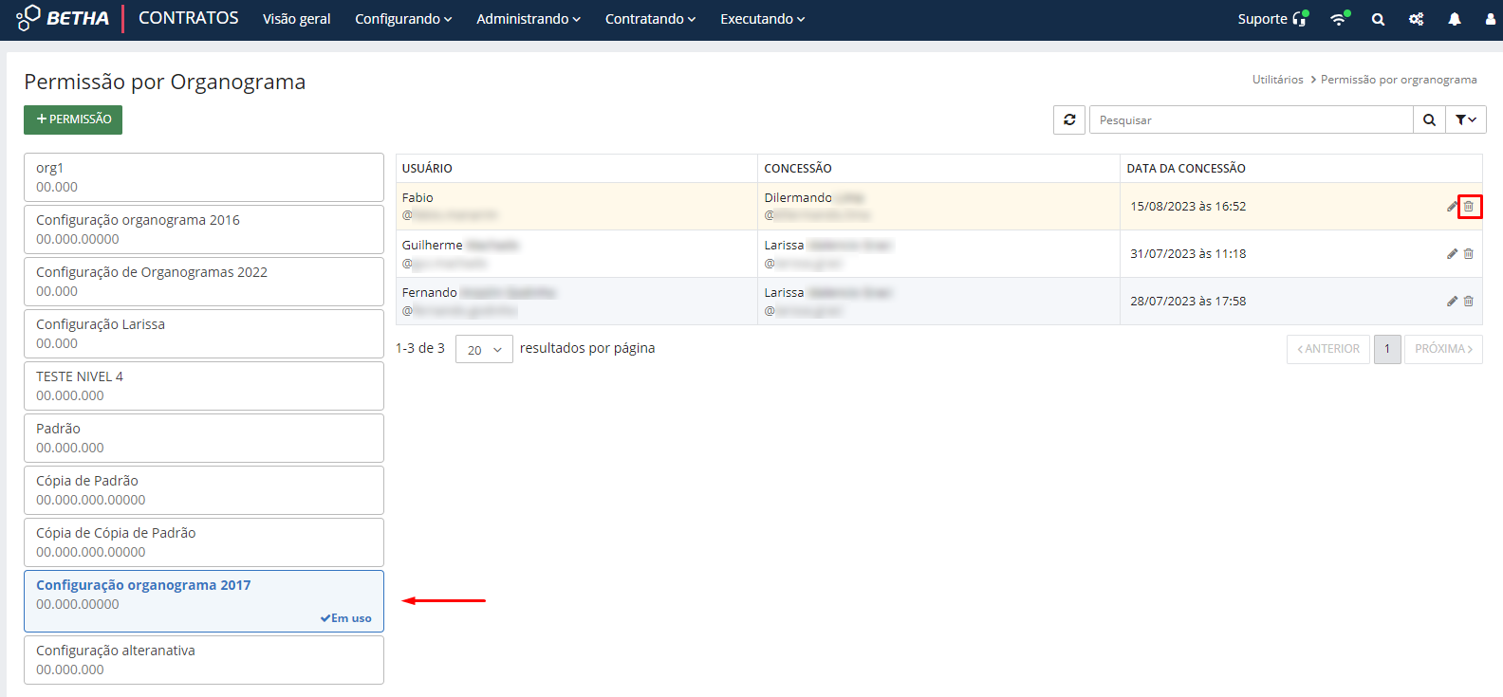Screen dimensions: 1503x697
Task: Add a new permission with + PERMISSÃO
Action: (73, 119)
